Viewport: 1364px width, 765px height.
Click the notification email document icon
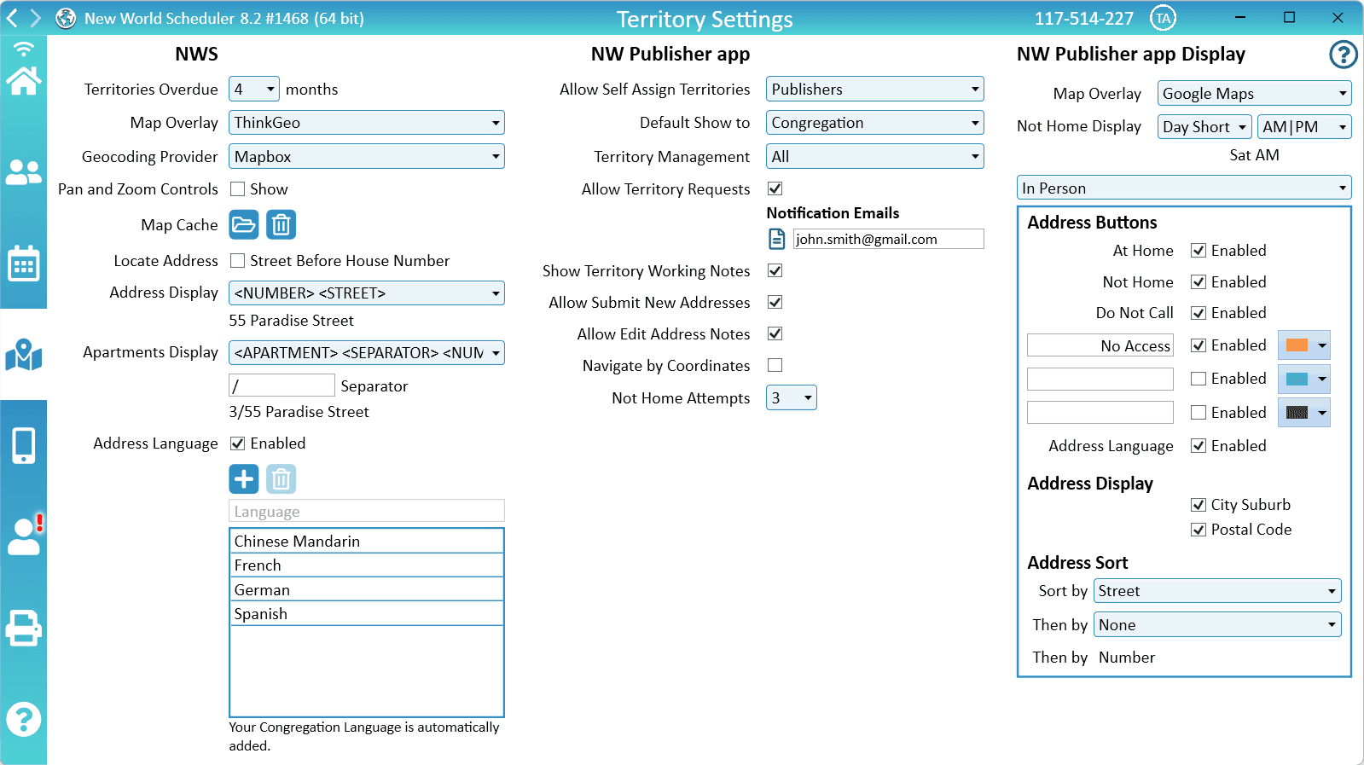[777, 239]
